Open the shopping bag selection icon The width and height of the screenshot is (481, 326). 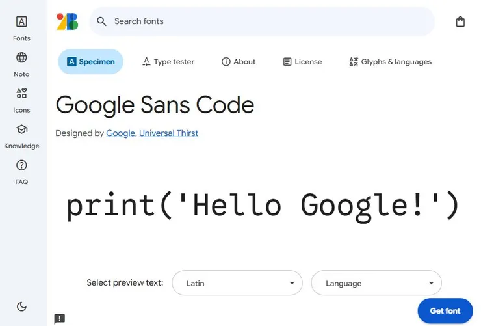[x=460, y=21]
